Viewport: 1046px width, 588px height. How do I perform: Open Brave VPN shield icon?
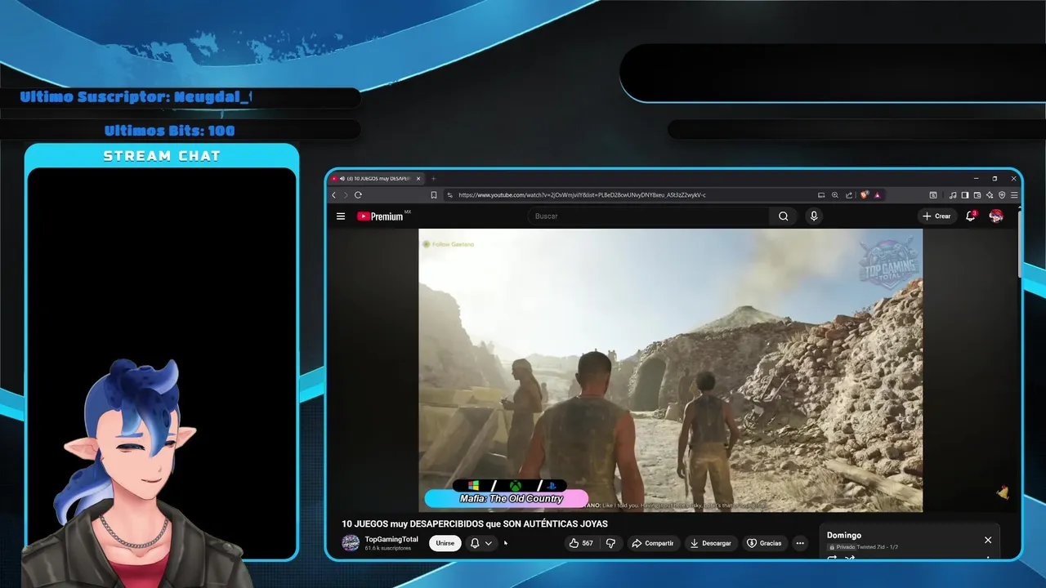coord(1002,195)
